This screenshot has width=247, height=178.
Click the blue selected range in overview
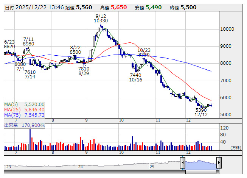(200, 163)
